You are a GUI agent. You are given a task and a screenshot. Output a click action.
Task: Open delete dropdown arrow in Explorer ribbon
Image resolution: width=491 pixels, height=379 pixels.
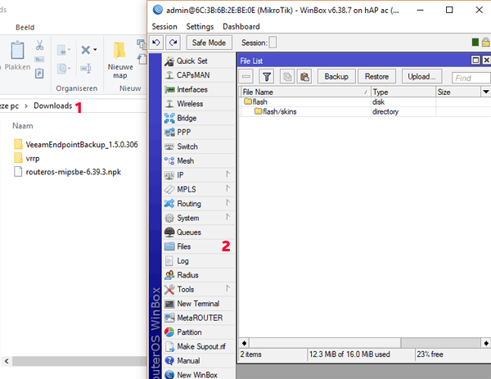95,49
